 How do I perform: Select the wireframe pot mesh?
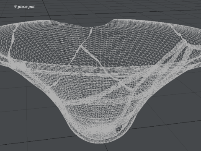[100, 81]
